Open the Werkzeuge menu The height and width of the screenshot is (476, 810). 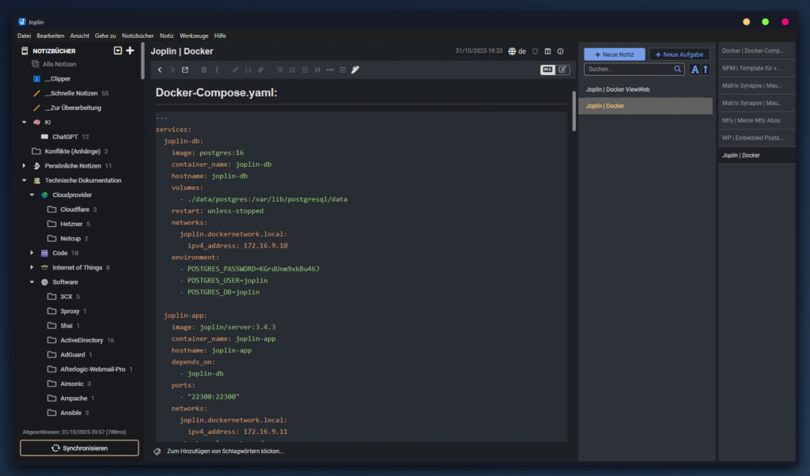195,36
